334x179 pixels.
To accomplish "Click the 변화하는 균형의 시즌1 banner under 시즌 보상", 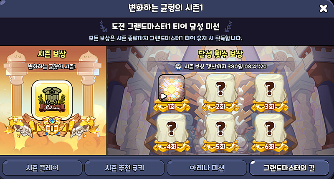I will coord(52,67).
